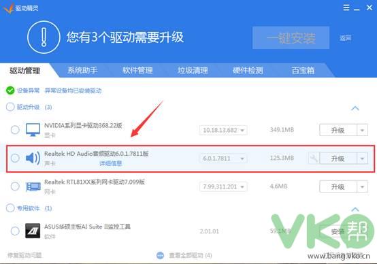
Task: Click the wrench icon in Realtek audio row
Action: click(x=314, y=159)
